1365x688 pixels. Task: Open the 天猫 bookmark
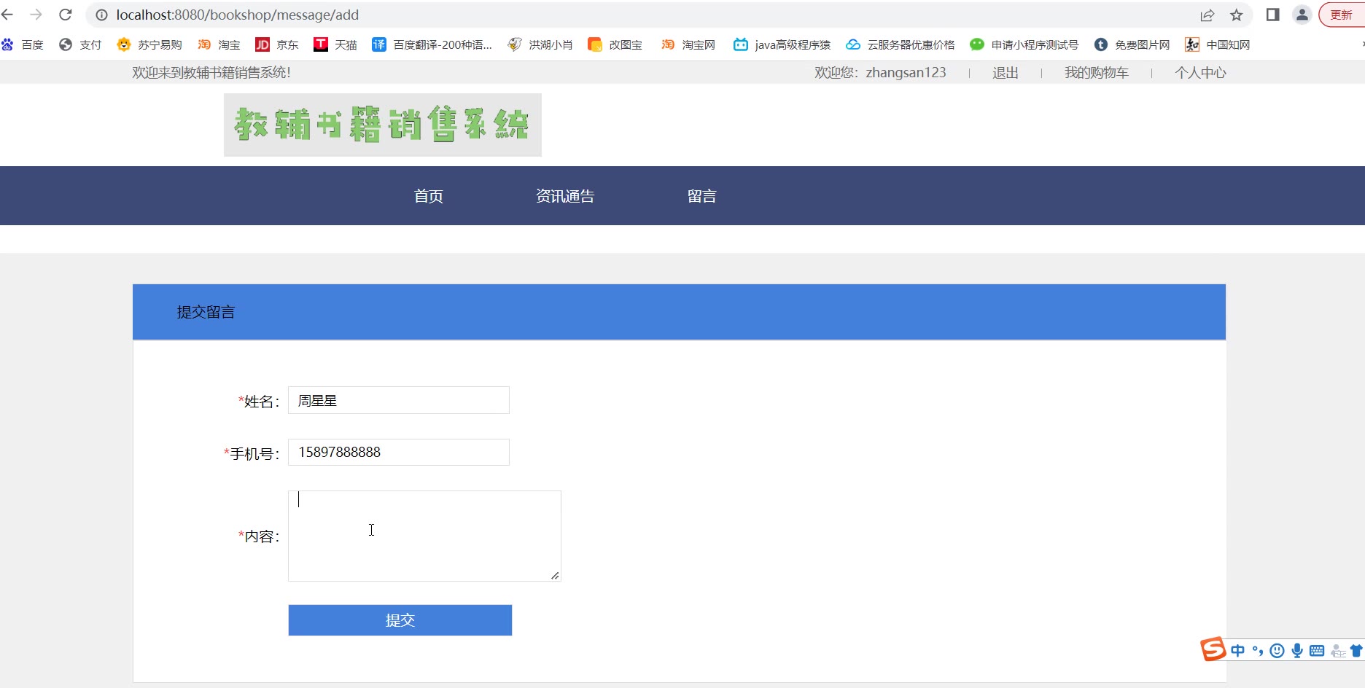(335, 44)
